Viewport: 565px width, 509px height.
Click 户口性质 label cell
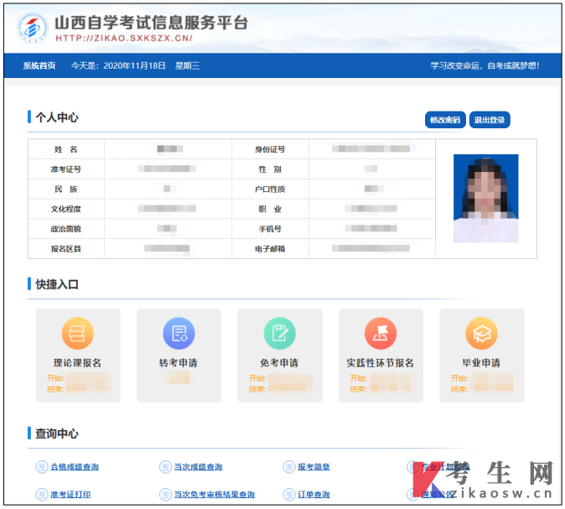[x=270, y=190]
